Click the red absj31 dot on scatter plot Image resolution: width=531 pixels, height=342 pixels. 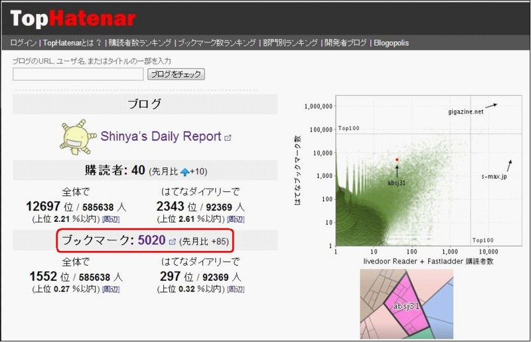coord(397,159)
